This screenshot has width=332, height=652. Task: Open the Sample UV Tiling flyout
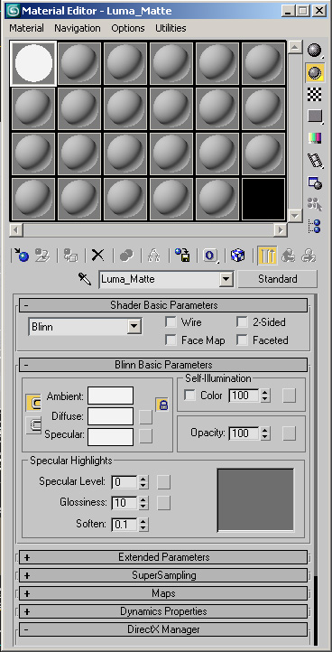pos(315,116)
